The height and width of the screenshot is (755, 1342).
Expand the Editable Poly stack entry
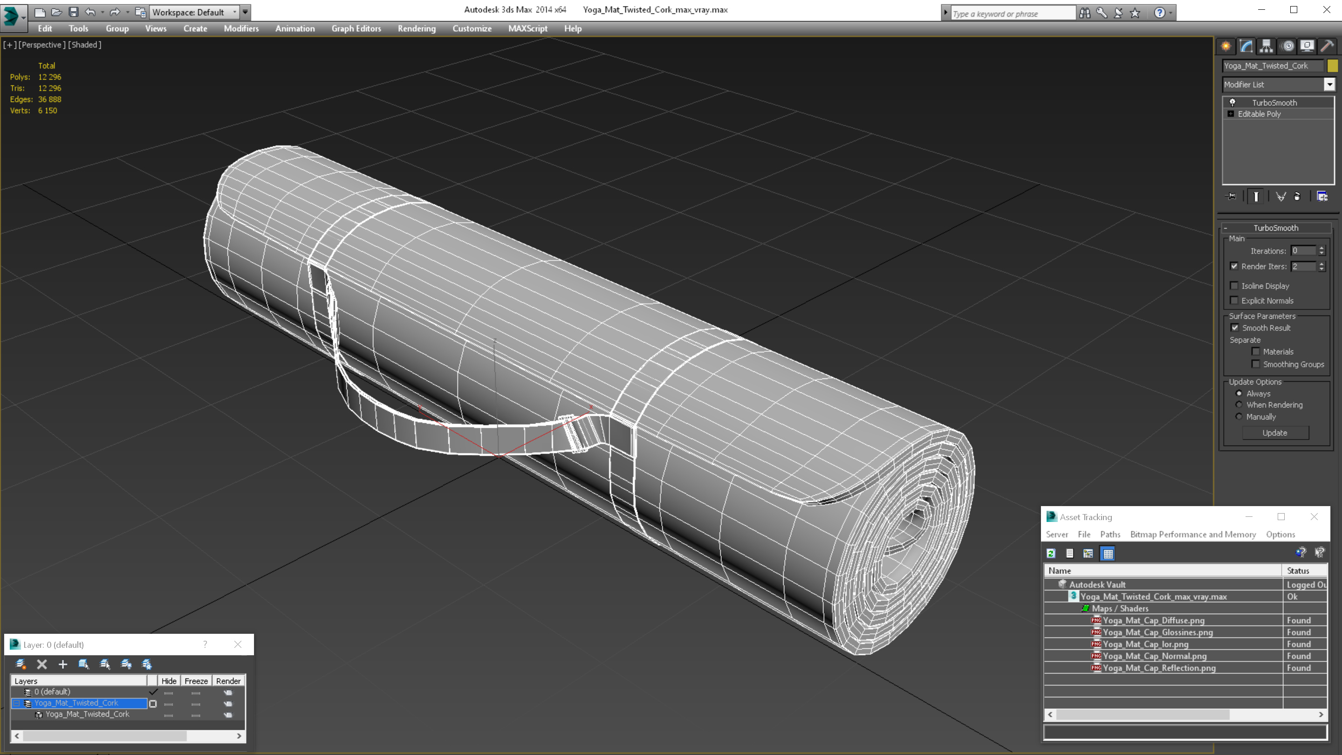coord(1231,114)
